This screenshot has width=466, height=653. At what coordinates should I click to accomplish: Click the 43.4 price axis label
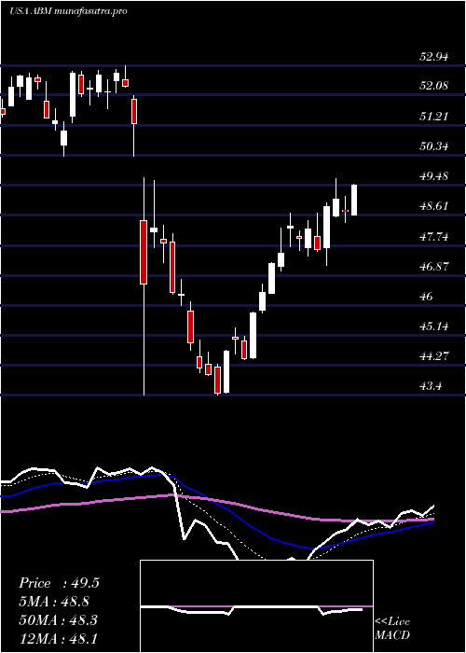(x=431, y=386)
